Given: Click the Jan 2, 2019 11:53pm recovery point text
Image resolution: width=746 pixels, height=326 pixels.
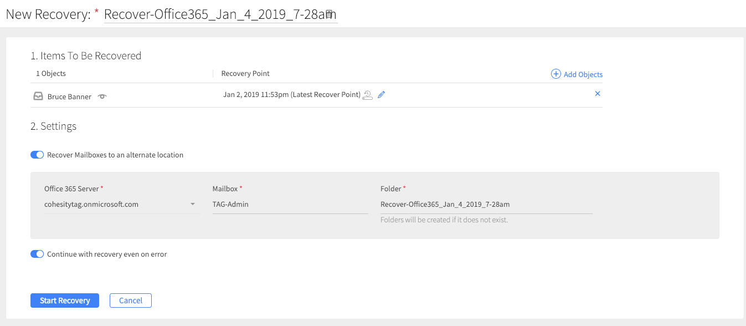Looking at the screenshot, I should coord(291,95).
